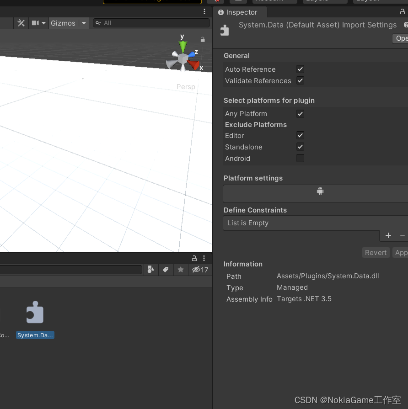Toggle the Standalone exclude checkbox

coord(300,147)
